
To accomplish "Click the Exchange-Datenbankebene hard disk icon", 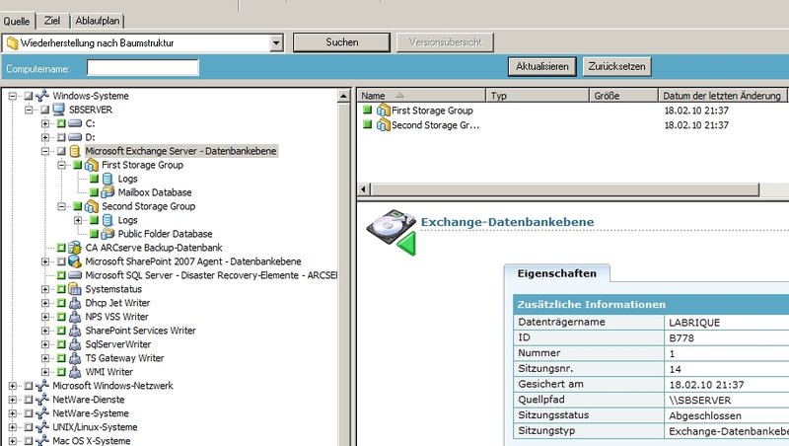I will tap(391, 232).
